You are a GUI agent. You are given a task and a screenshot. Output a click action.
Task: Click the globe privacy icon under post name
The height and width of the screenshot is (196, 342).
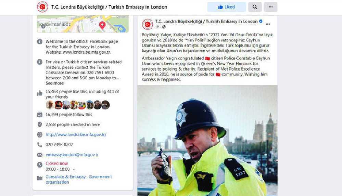point(164,27)
